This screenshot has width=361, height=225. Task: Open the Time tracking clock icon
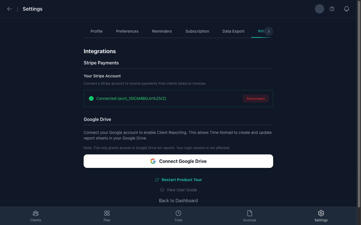coord(178,213)
